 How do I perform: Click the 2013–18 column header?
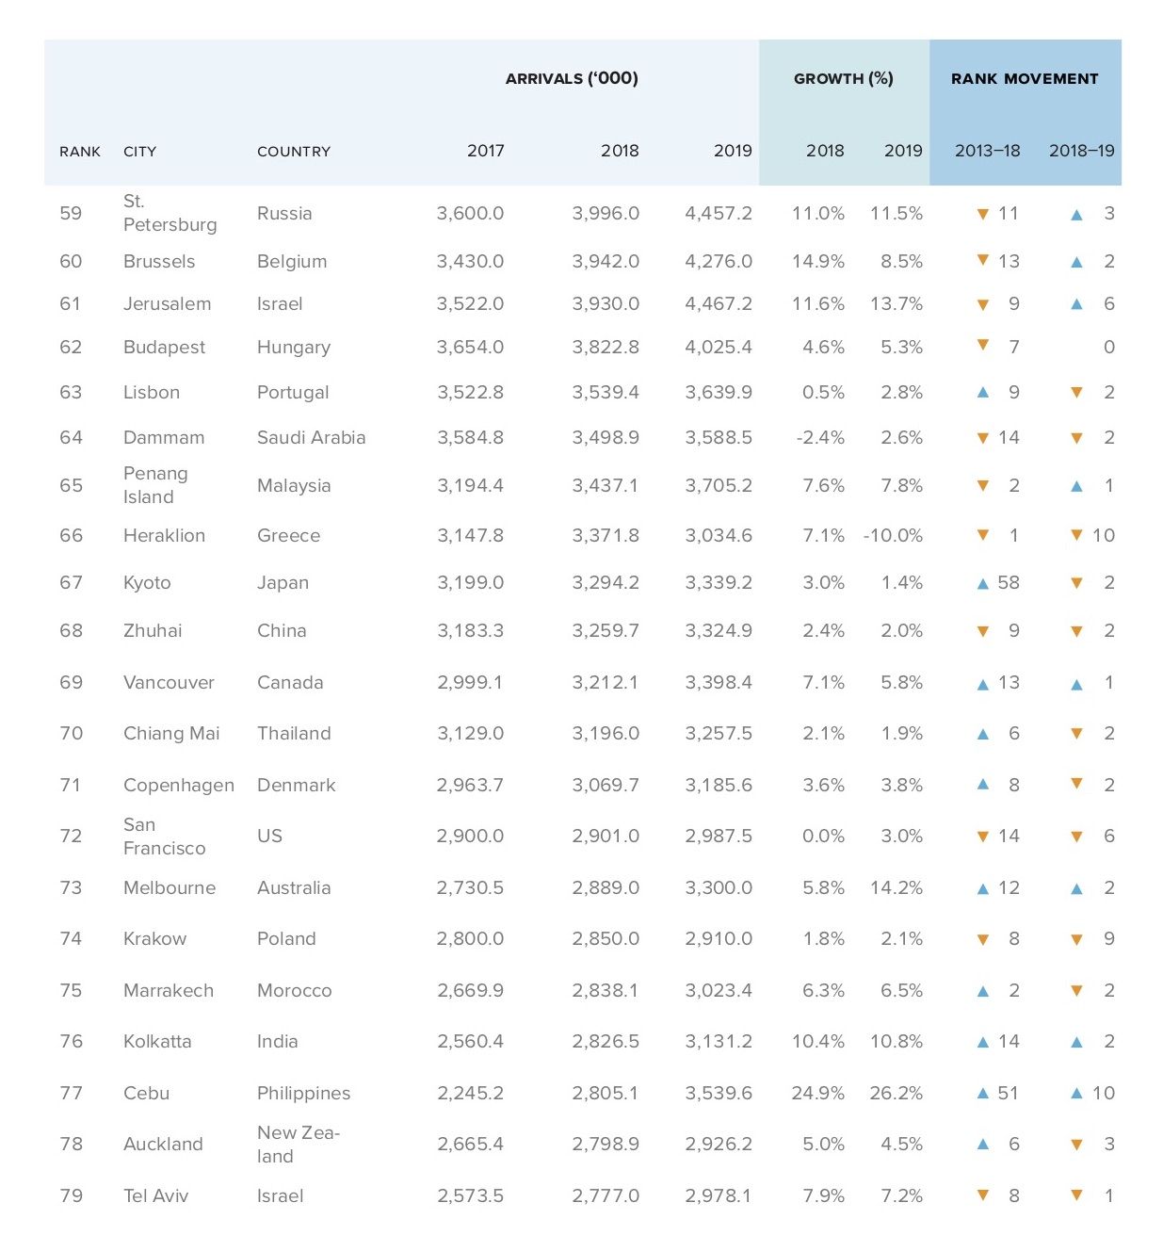pyautogui.click(x=987, y=151)
